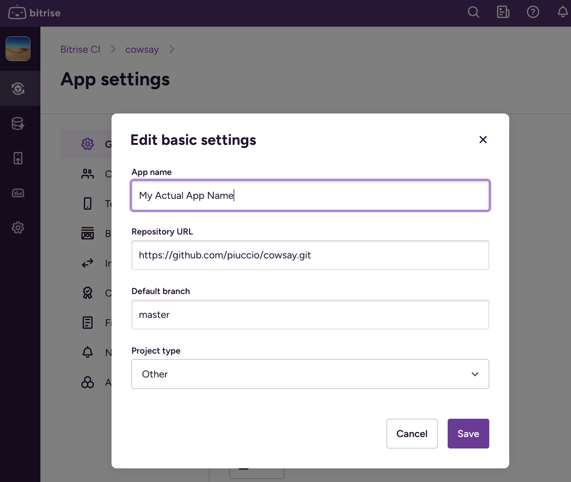
Task: Focus the App name text field
Action: pos(310,195)
